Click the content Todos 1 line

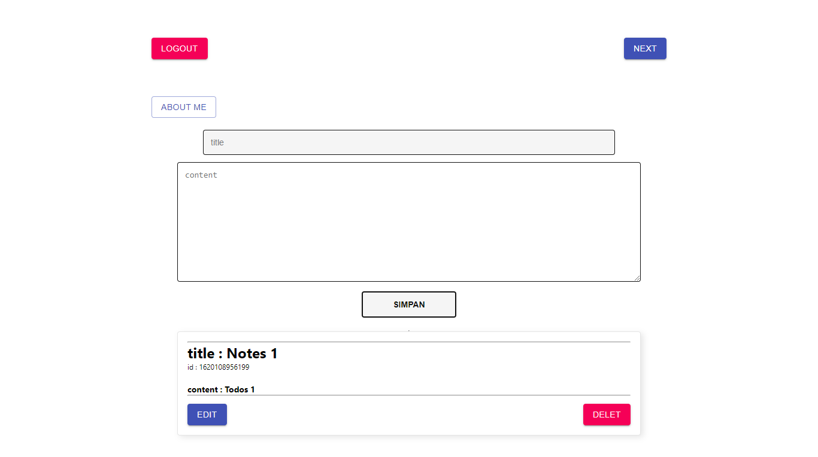click(x=221, y=389)
